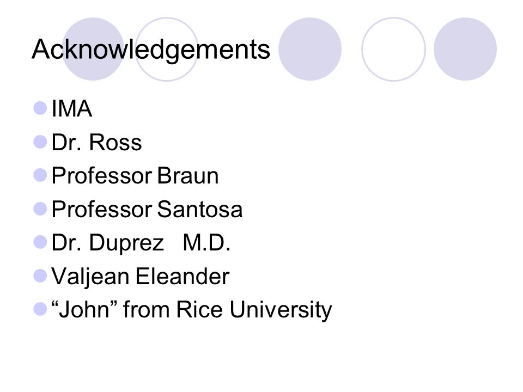Click the empty outlined circle near the top right
Viewport: 523px width, 392px height.
[393, 49]
